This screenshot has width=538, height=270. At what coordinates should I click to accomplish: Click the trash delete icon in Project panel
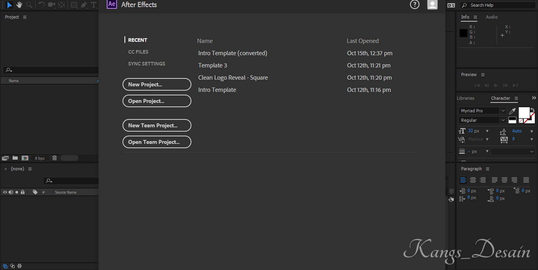click(x=55, y=158)
